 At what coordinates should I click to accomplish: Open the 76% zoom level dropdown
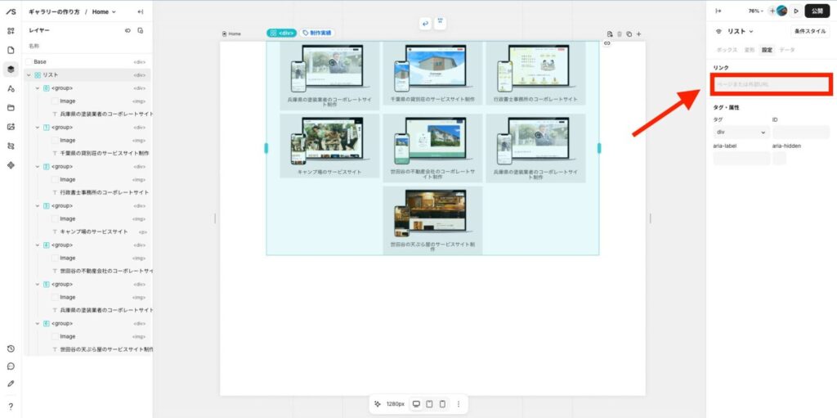[756, 11]
